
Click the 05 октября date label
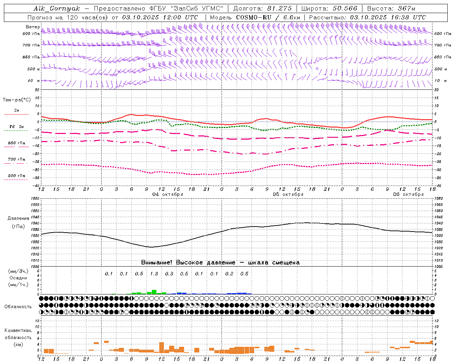point(288,194)
